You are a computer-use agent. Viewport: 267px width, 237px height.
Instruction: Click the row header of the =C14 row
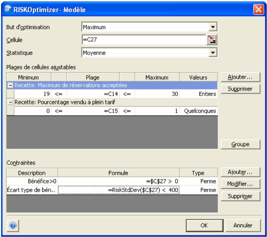pyautogui.click(x=11, y=94)
